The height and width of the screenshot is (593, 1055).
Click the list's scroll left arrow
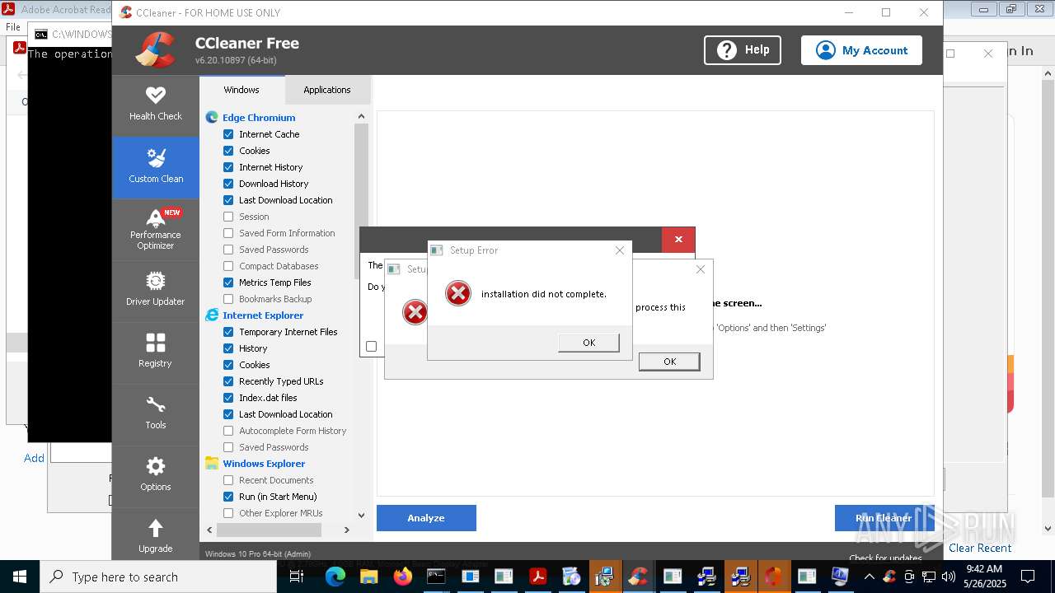click(209, 530)
